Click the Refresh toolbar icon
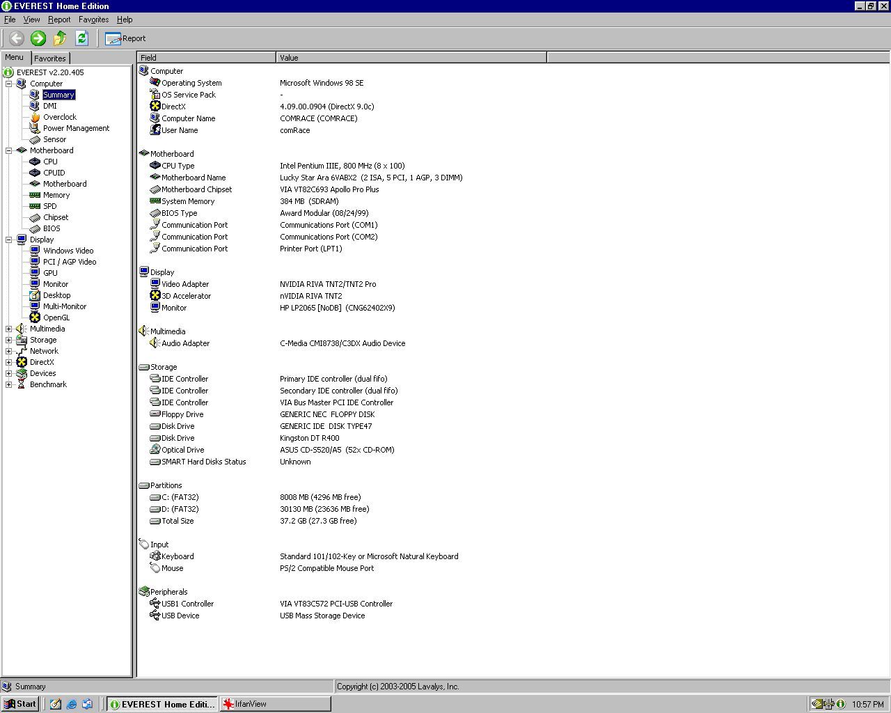 (81, 38)
